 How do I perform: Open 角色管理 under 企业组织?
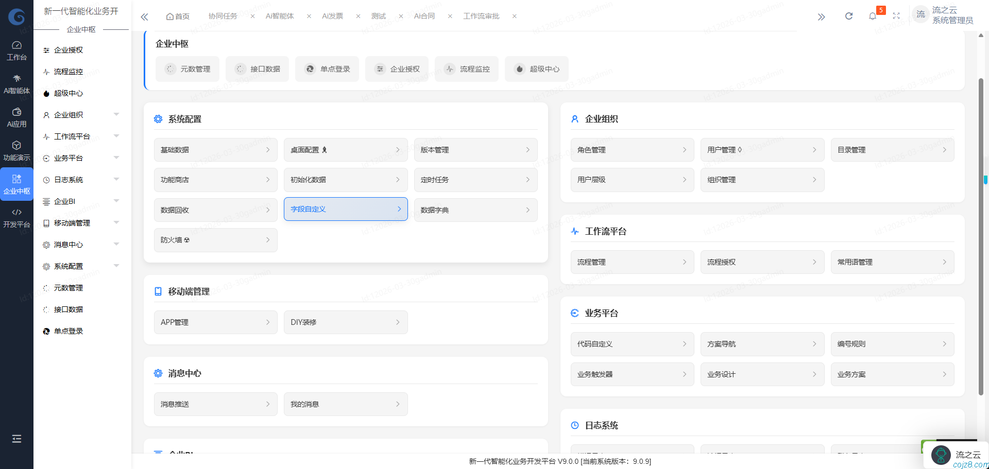(632, 149)
